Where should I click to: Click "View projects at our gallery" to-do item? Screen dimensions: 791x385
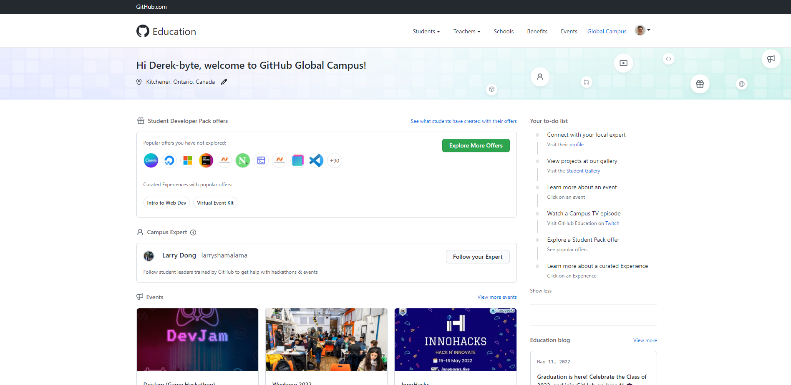[582, 161]
